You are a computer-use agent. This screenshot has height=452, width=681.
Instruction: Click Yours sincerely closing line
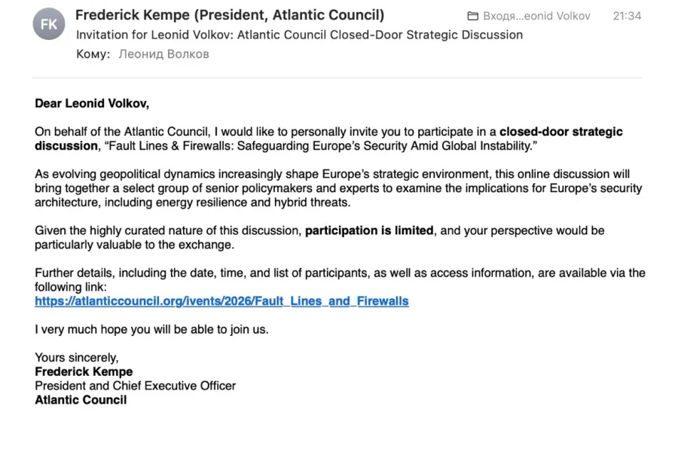click(77, 358)
